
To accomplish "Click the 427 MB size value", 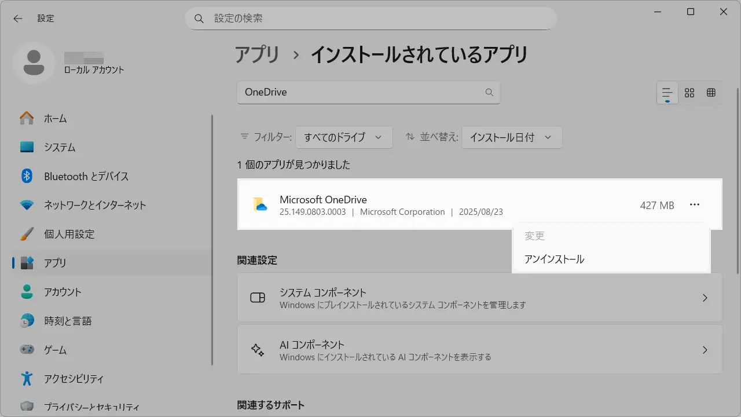I will point(657,205).
